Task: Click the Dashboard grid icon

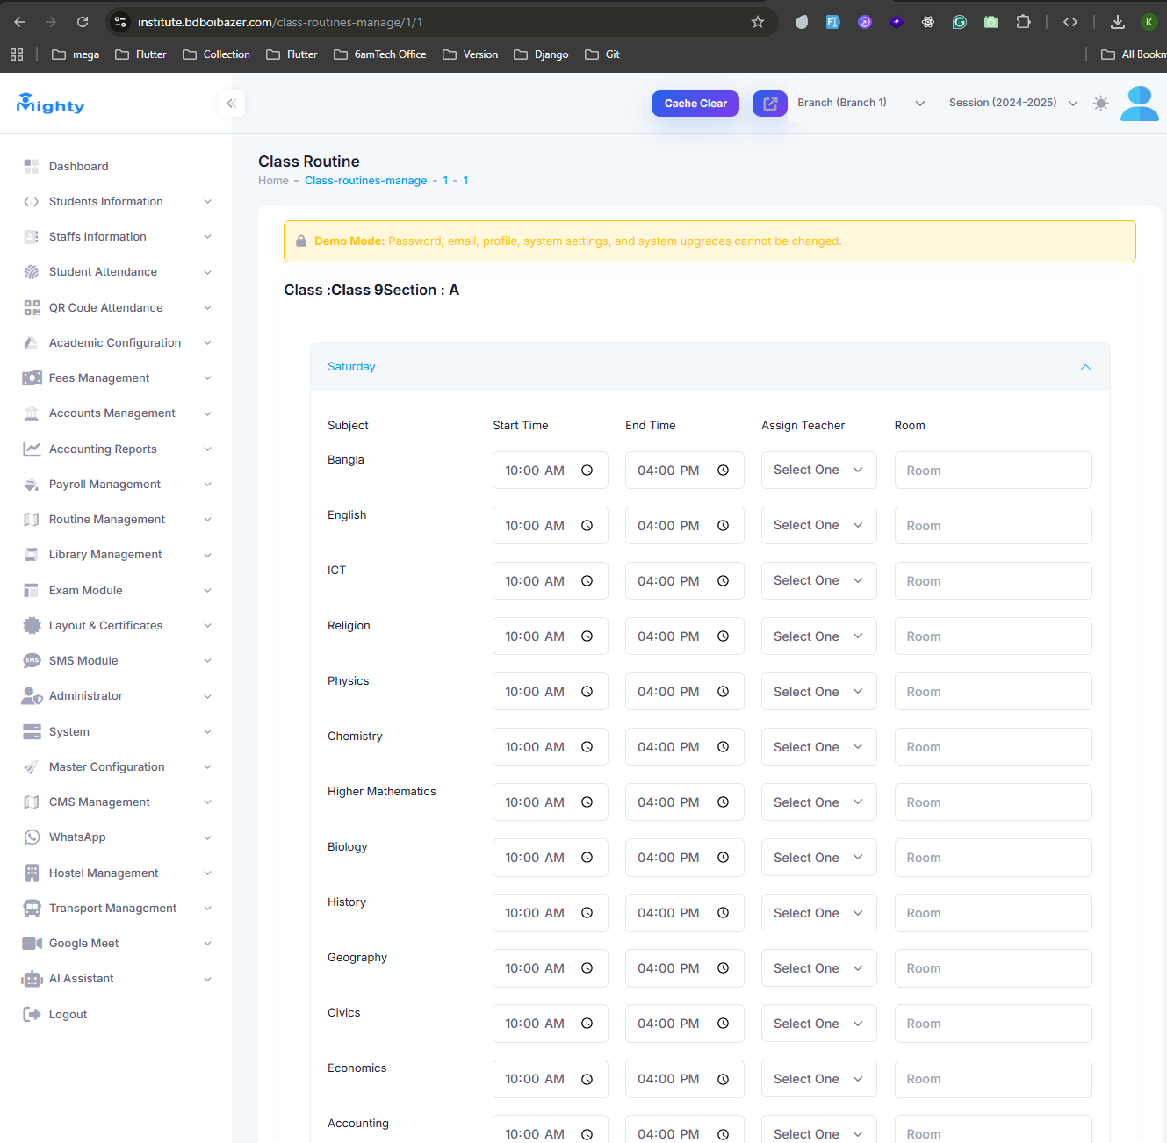Action: coord(32,166)
